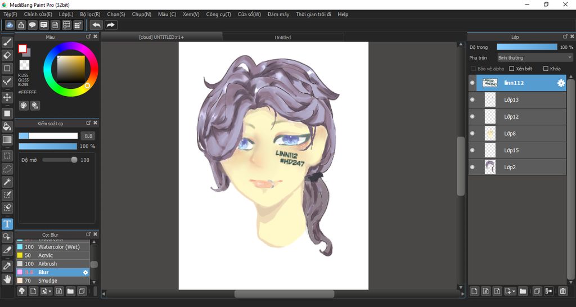This screenshot has height=307, width=576.
Task: Open settings gear of Blur brush
Action: point(85,272)
